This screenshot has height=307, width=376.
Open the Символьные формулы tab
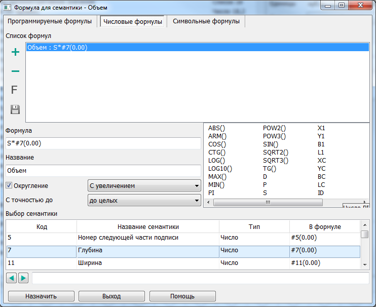point(207,22)
